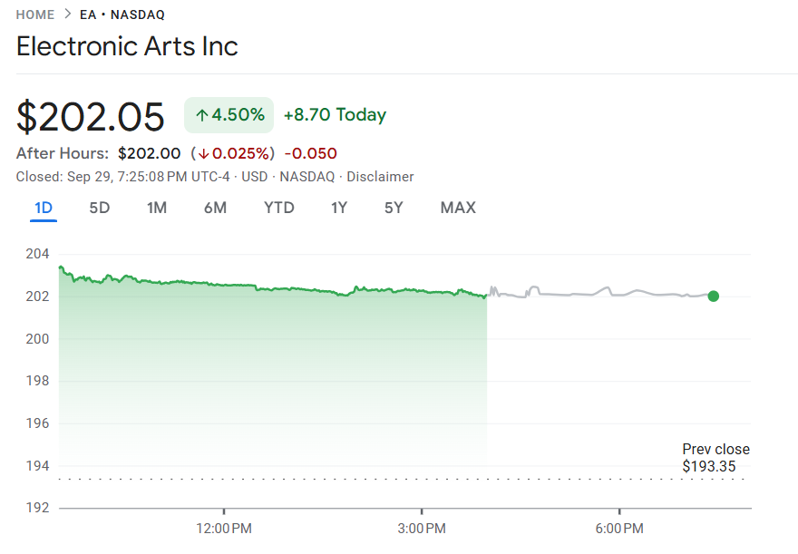Viewport: 798px width, 554px height.
Task: Click the 3:00 PM axis marker
Action: pyautogui.click(x=422, y=528)
